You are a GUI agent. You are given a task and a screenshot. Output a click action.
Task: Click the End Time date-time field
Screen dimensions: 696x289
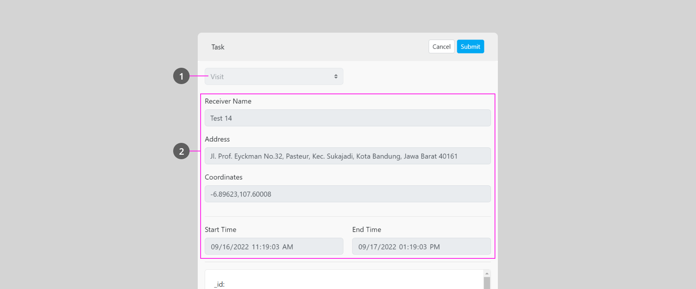coord(421,247)
